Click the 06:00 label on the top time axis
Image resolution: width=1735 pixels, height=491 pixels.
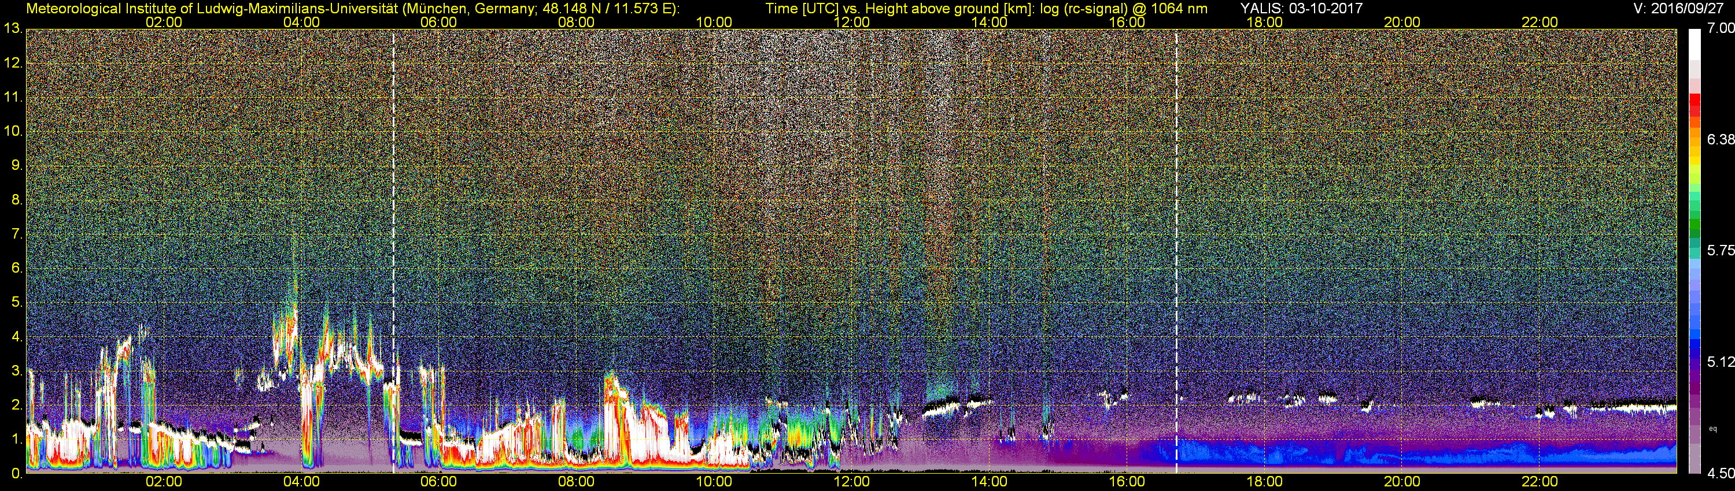(x=438, y=22)
